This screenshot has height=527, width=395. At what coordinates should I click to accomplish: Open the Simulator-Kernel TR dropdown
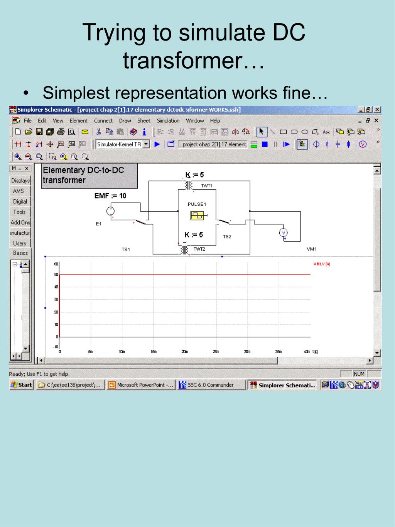tap(146, 144)
